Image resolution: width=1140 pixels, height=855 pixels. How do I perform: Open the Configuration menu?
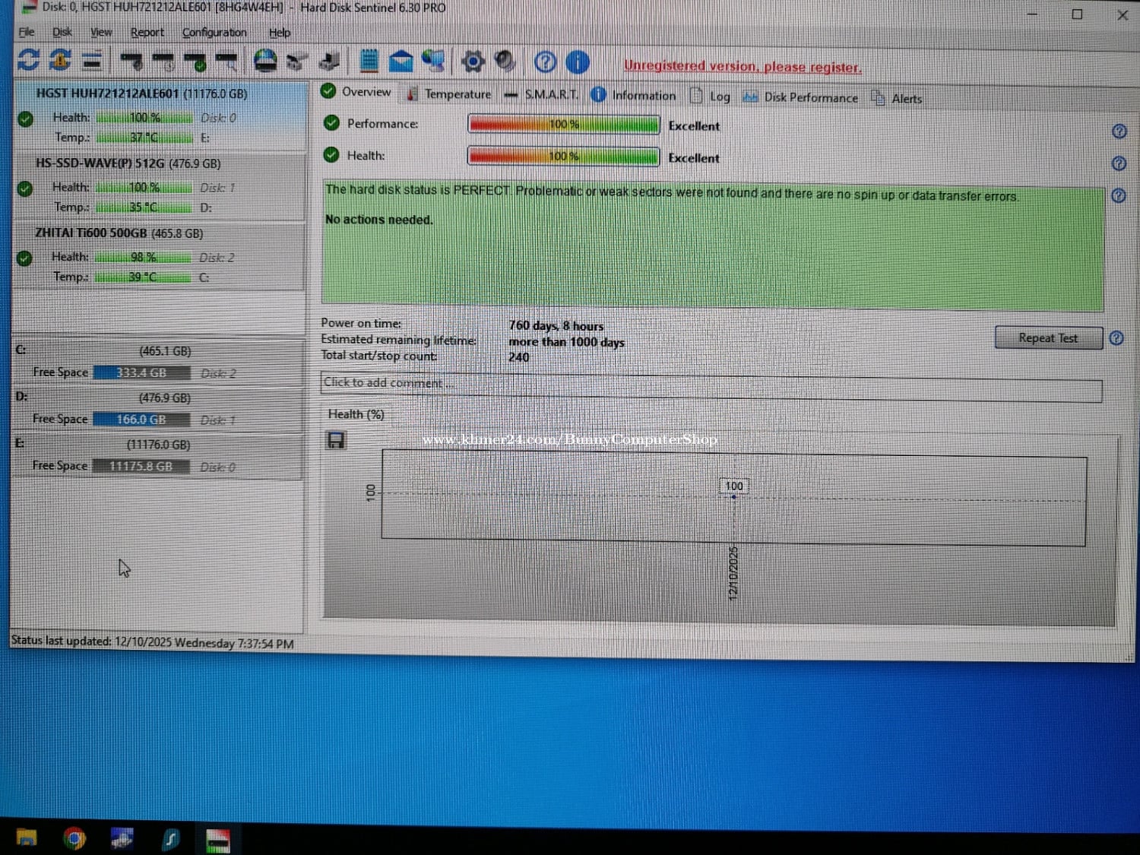point(214,33)
